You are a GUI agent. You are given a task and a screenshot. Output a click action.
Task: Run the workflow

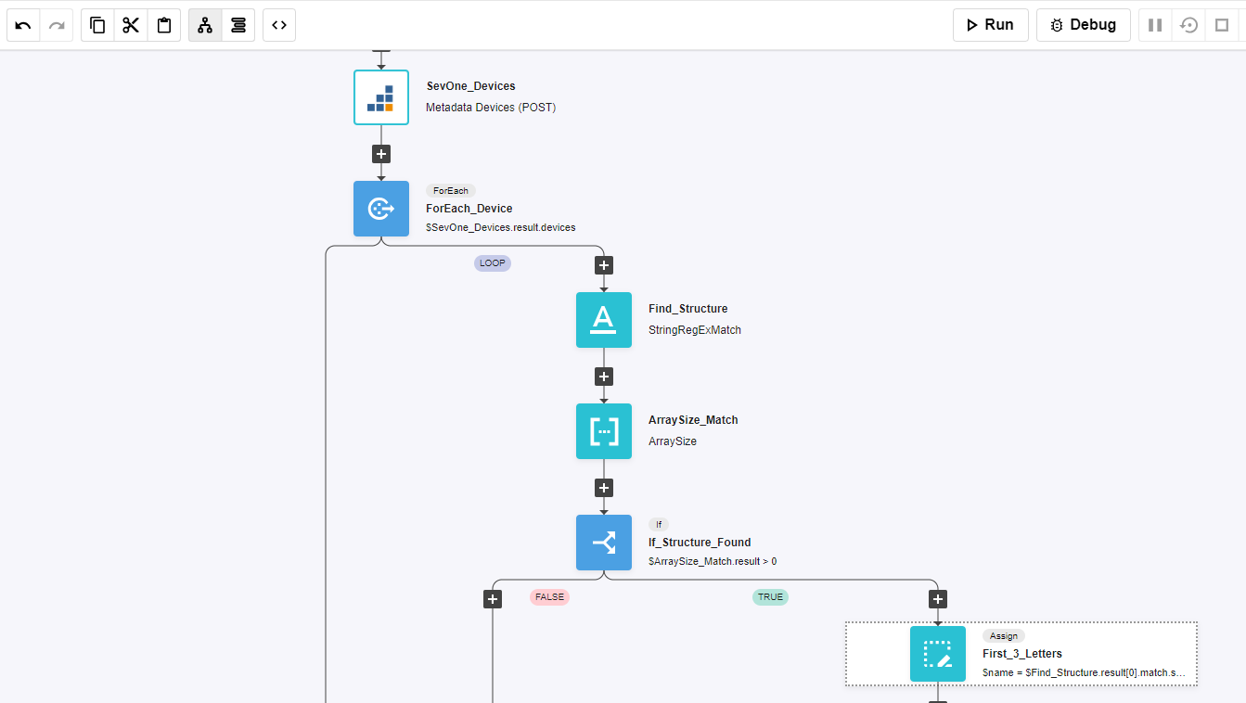[x=991, y=25]
